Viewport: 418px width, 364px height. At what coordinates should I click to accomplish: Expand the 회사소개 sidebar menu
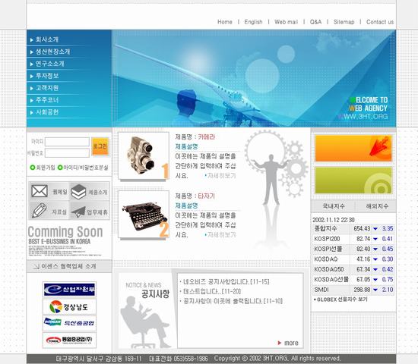[x=47, y=39]
